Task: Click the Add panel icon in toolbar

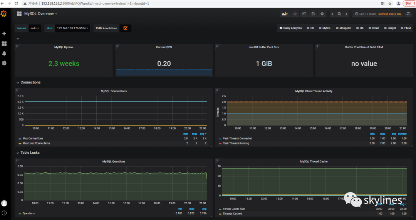Action: [285, 14]
